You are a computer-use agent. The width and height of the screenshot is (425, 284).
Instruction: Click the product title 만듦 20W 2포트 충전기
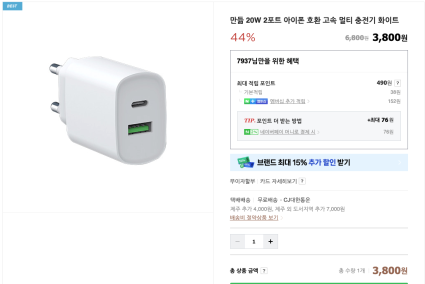[314, 20]
